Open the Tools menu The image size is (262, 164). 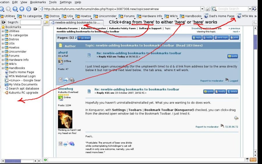pos(53,2)
